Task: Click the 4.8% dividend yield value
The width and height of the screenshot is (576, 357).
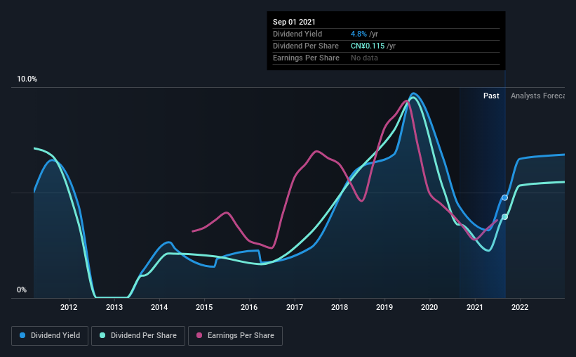Action: 359,34
